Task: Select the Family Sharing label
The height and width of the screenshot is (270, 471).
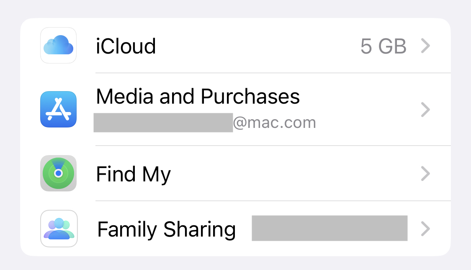Action: point(167,229)
